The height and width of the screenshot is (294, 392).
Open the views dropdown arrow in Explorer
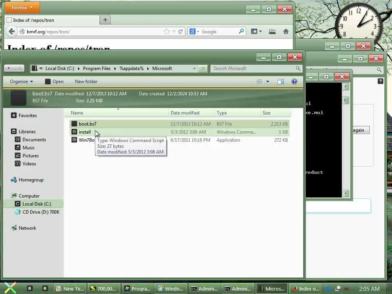point(268,82)
